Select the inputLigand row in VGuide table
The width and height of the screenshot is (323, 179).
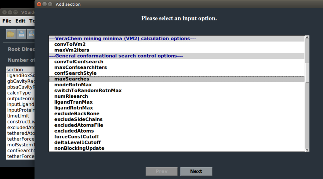point(21,104)
